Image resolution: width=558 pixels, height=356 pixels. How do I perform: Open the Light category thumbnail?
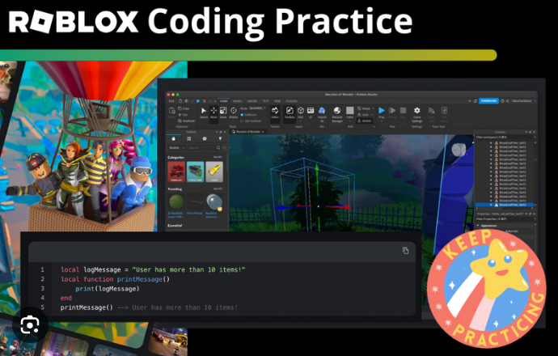point(214,172)
